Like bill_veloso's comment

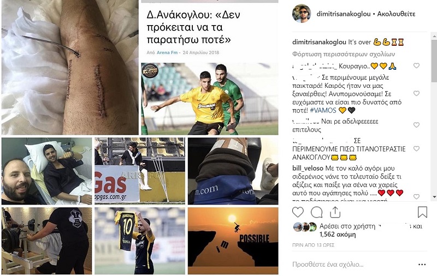coord(416,196)
